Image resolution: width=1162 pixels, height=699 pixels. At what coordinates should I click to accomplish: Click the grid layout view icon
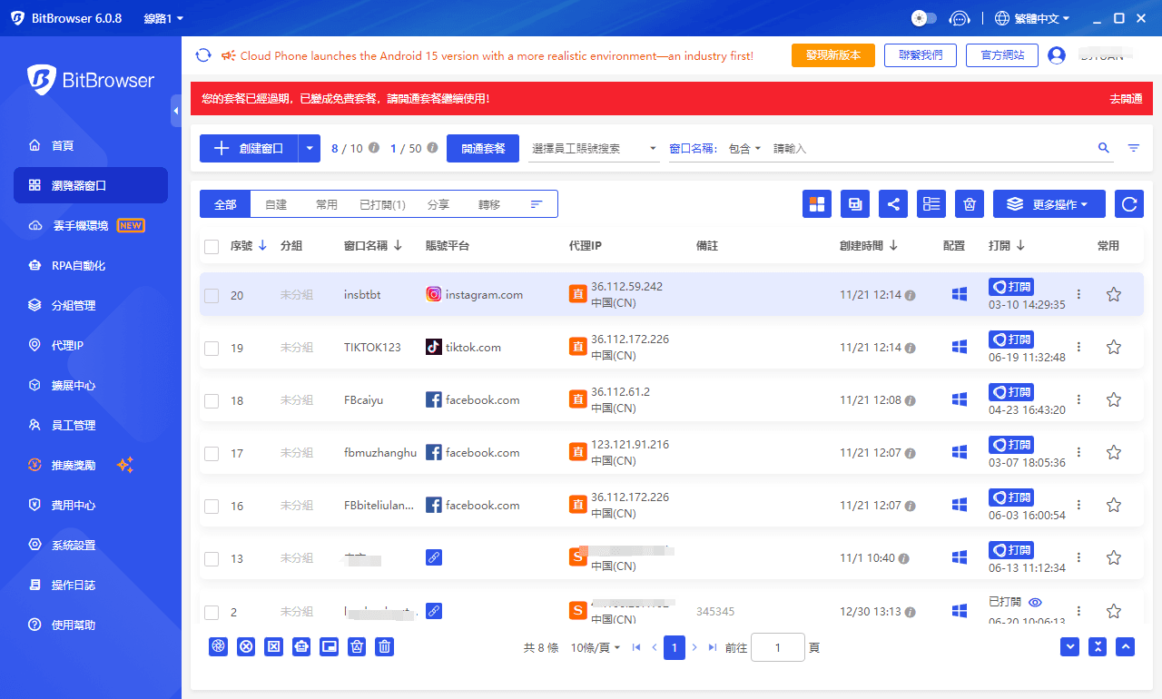(x=817, y=204)
